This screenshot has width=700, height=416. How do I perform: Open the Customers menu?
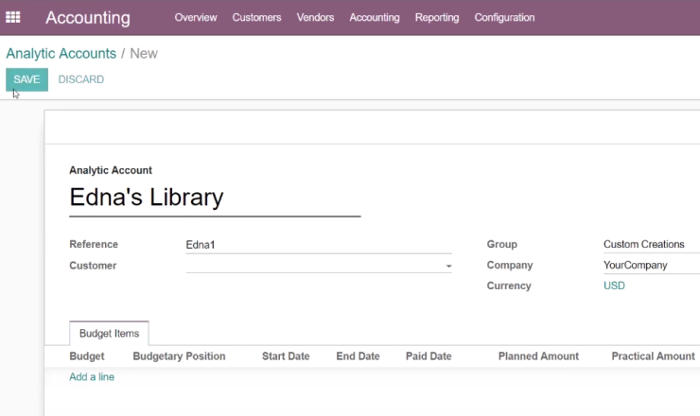click(x=256, y=17)
